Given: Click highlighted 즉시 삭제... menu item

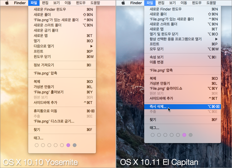Looking at the screenshot, I should pyautogui.click(x=183, y=107).
